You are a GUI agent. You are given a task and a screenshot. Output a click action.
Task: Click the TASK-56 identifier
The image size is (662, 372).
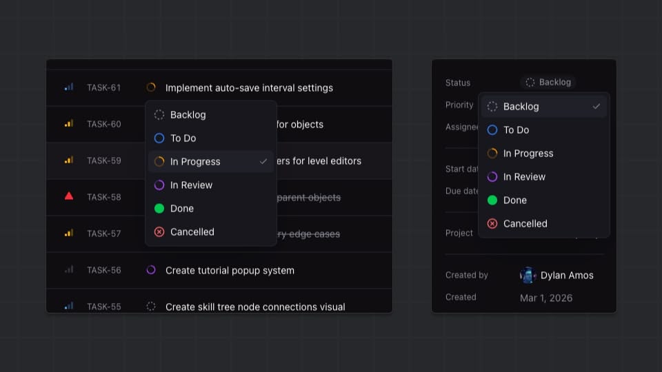pos(104,270)
